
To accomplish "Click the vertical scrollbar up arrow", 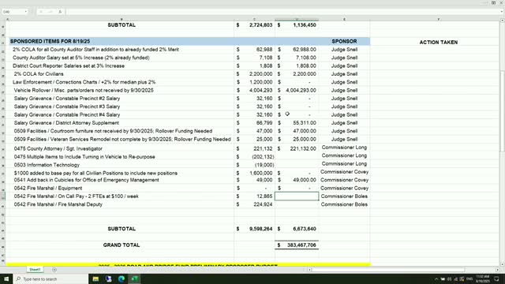I will pyautogui.click(x=502, y=21).
